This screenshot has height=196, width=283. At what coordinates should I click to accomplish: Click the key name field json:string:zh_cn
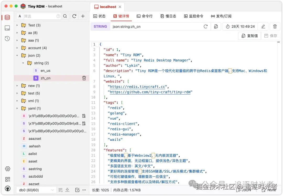point(157,27)
